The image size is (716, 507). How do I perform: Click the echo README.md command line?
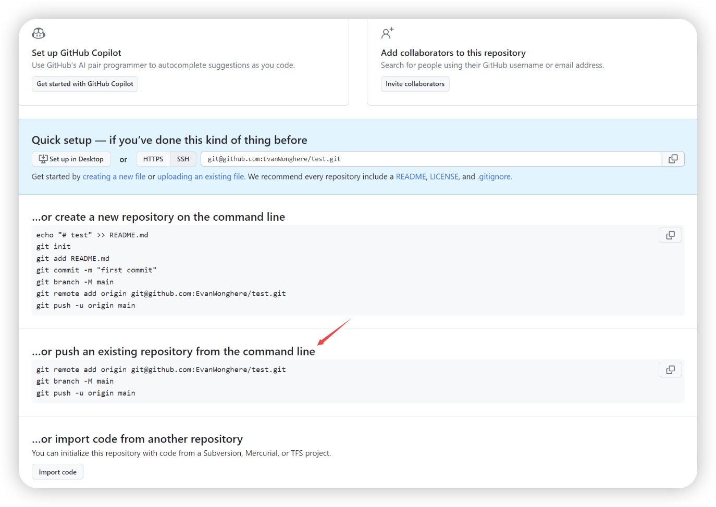point(92,235)
